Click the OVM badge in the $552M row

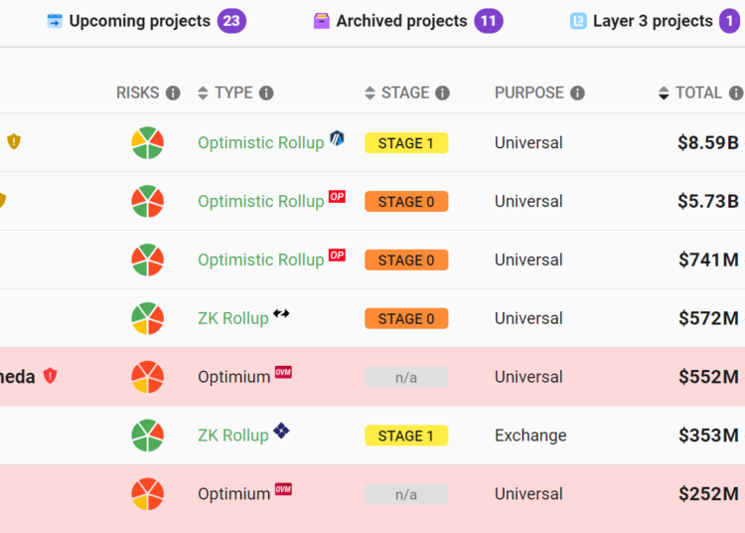tap(283, 373)
